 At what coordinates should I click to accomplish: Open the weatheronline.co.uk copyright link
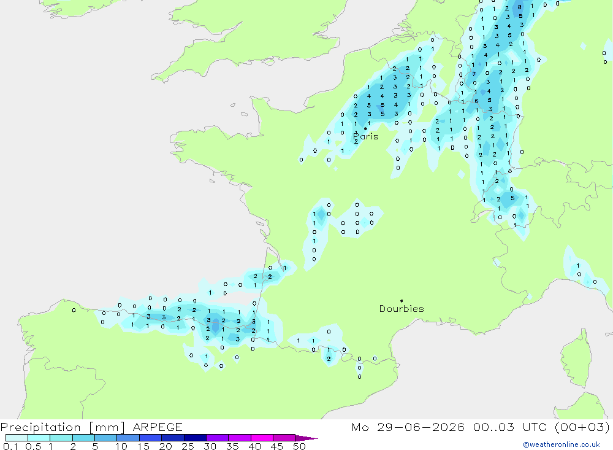click(x=562, y=444)
